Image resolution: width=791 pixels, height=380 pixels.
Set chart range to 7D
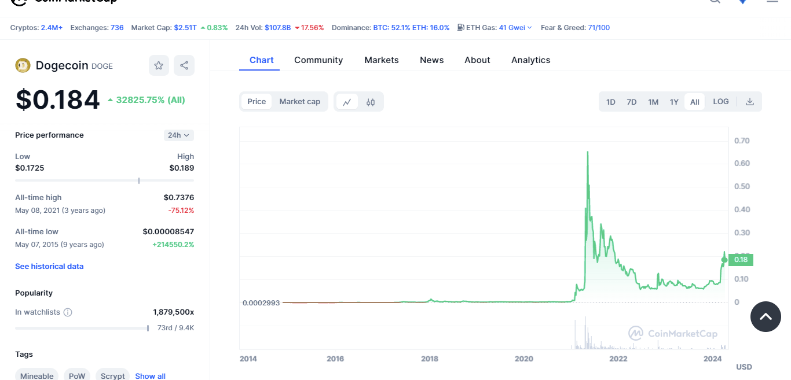tap(632, 102)
